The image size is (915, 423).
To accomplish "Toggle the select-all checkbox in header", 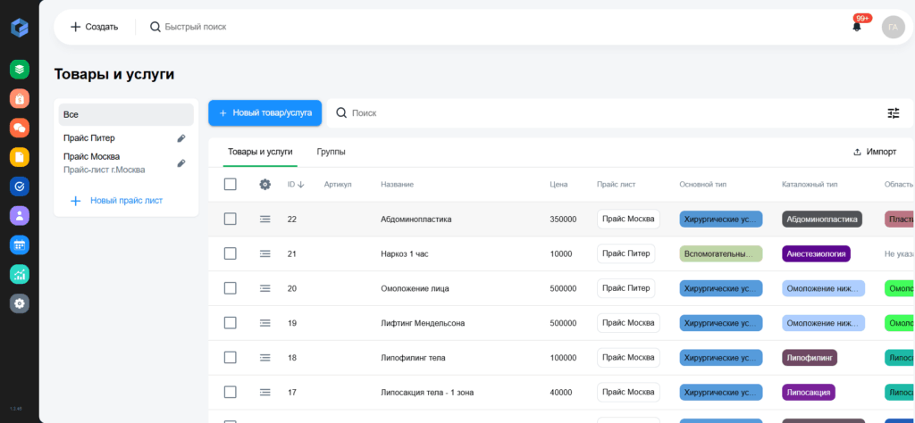I will pyautogui.click(x=231, y=184).
